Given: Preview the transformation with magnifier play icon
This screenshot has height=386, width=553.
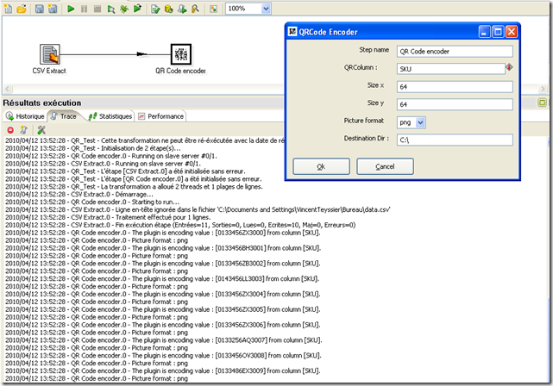Looking at the screenshot, I should click(110, 9).
